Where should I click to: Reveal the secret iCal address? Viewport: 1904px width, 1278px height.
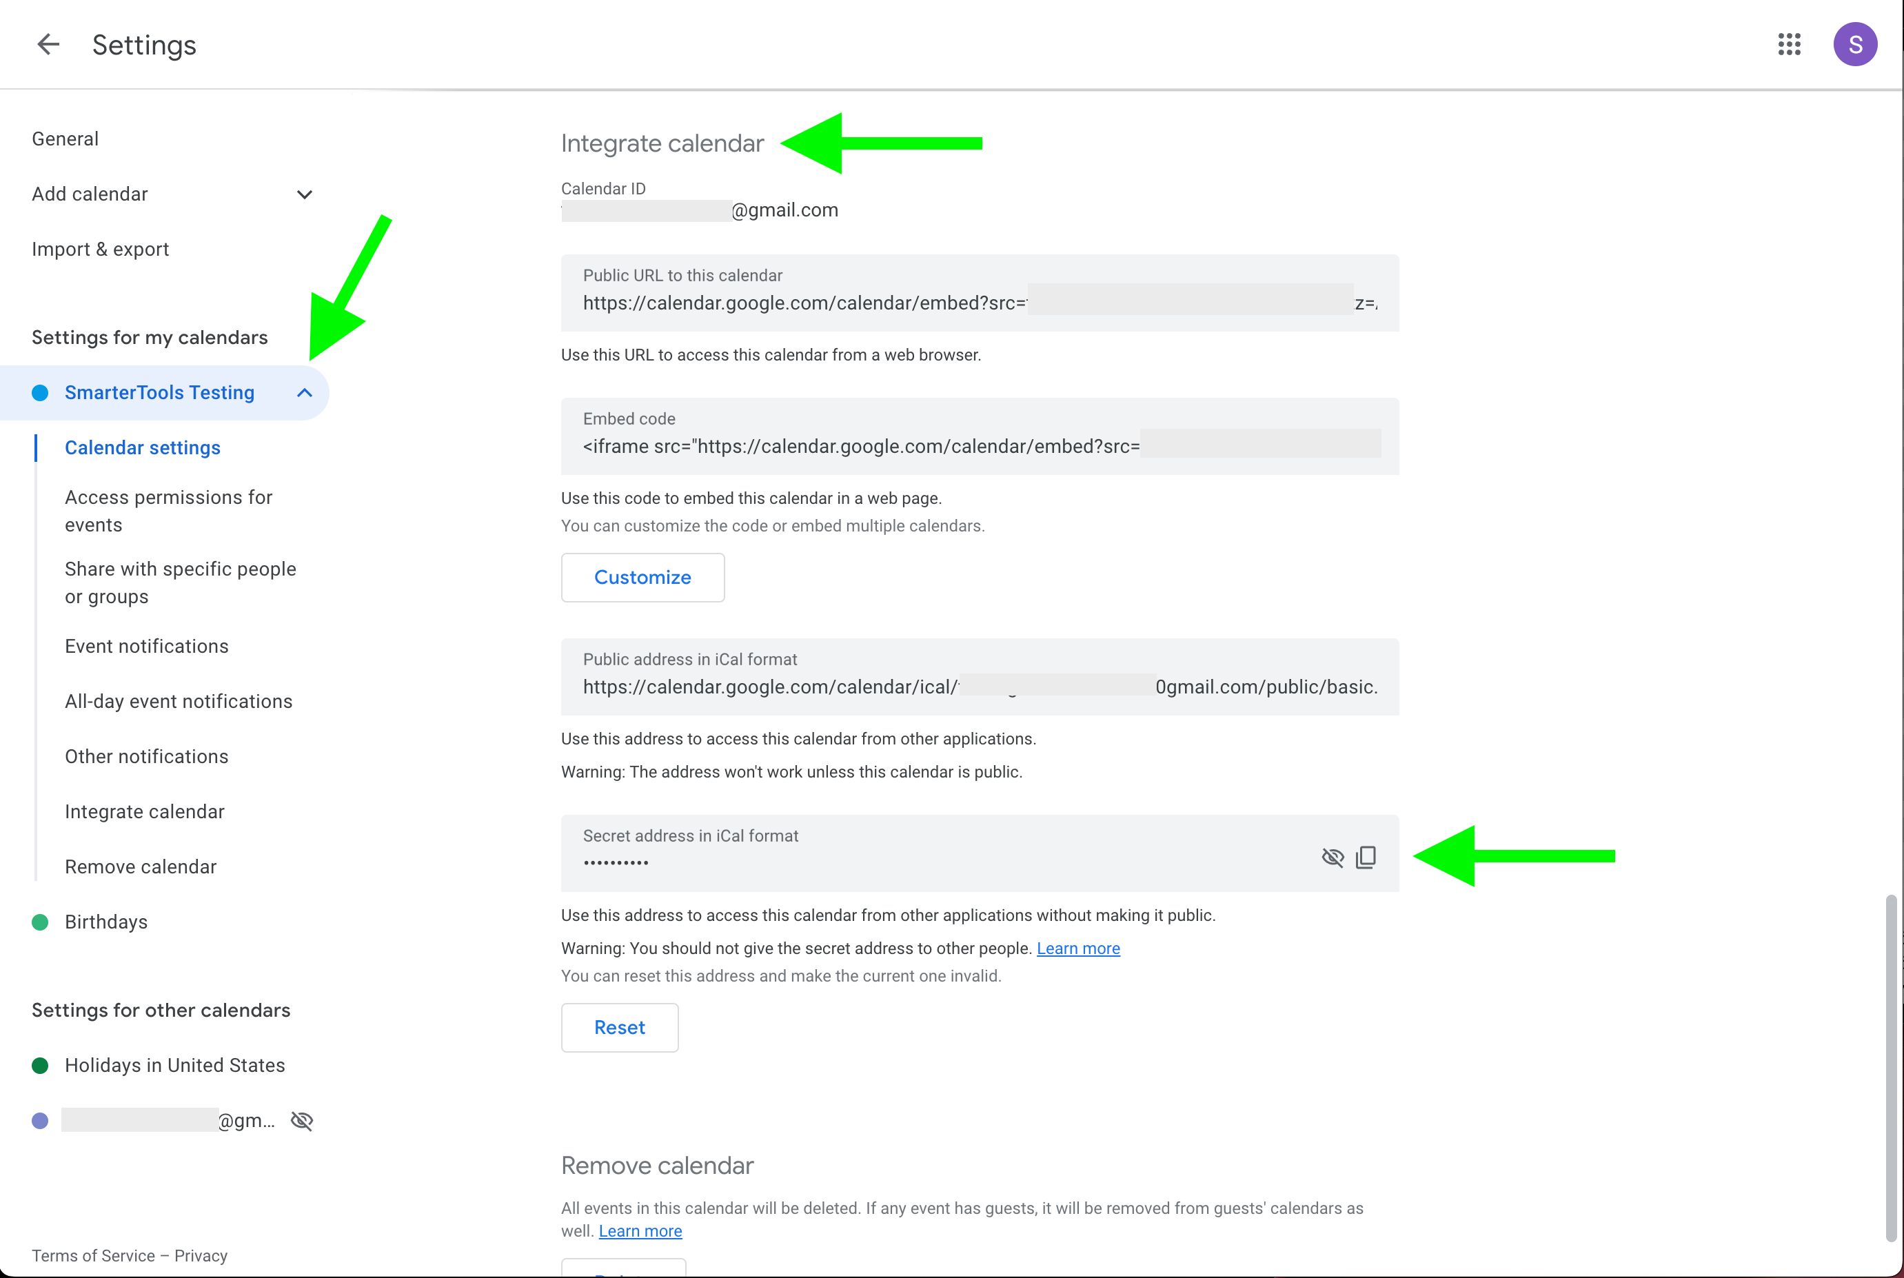[x=1333, y=857]
